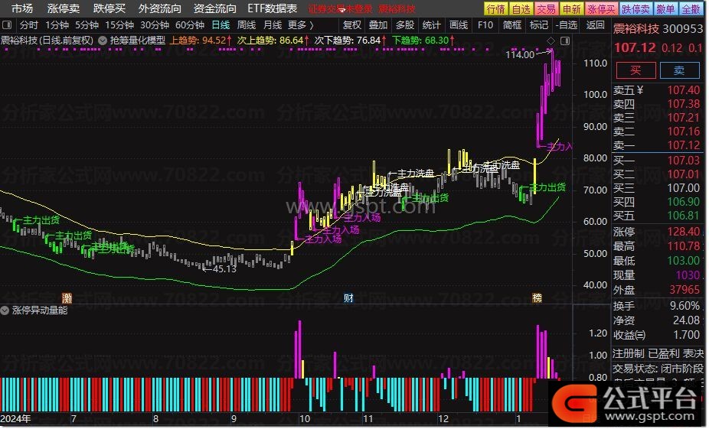709x429 pixels.
Task: Click the 榜 event marker on chart
Action: click(537, 298)
